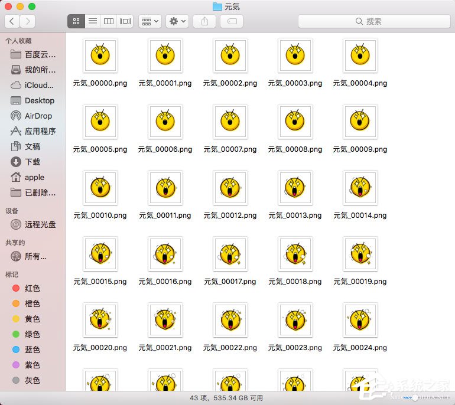Open 应用程序 in sidebar

pos(32,131)
